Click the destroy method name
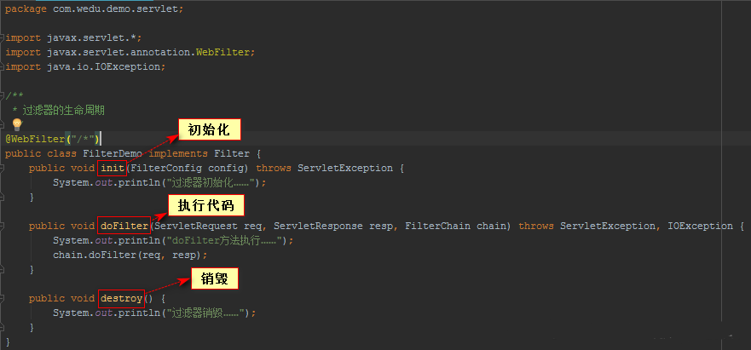 121,298
